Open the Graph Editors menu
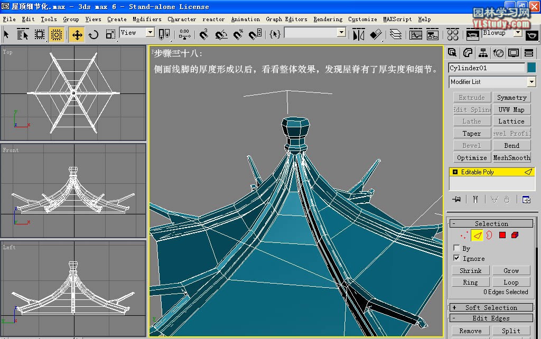541x339 pixels. click(286, 20)
